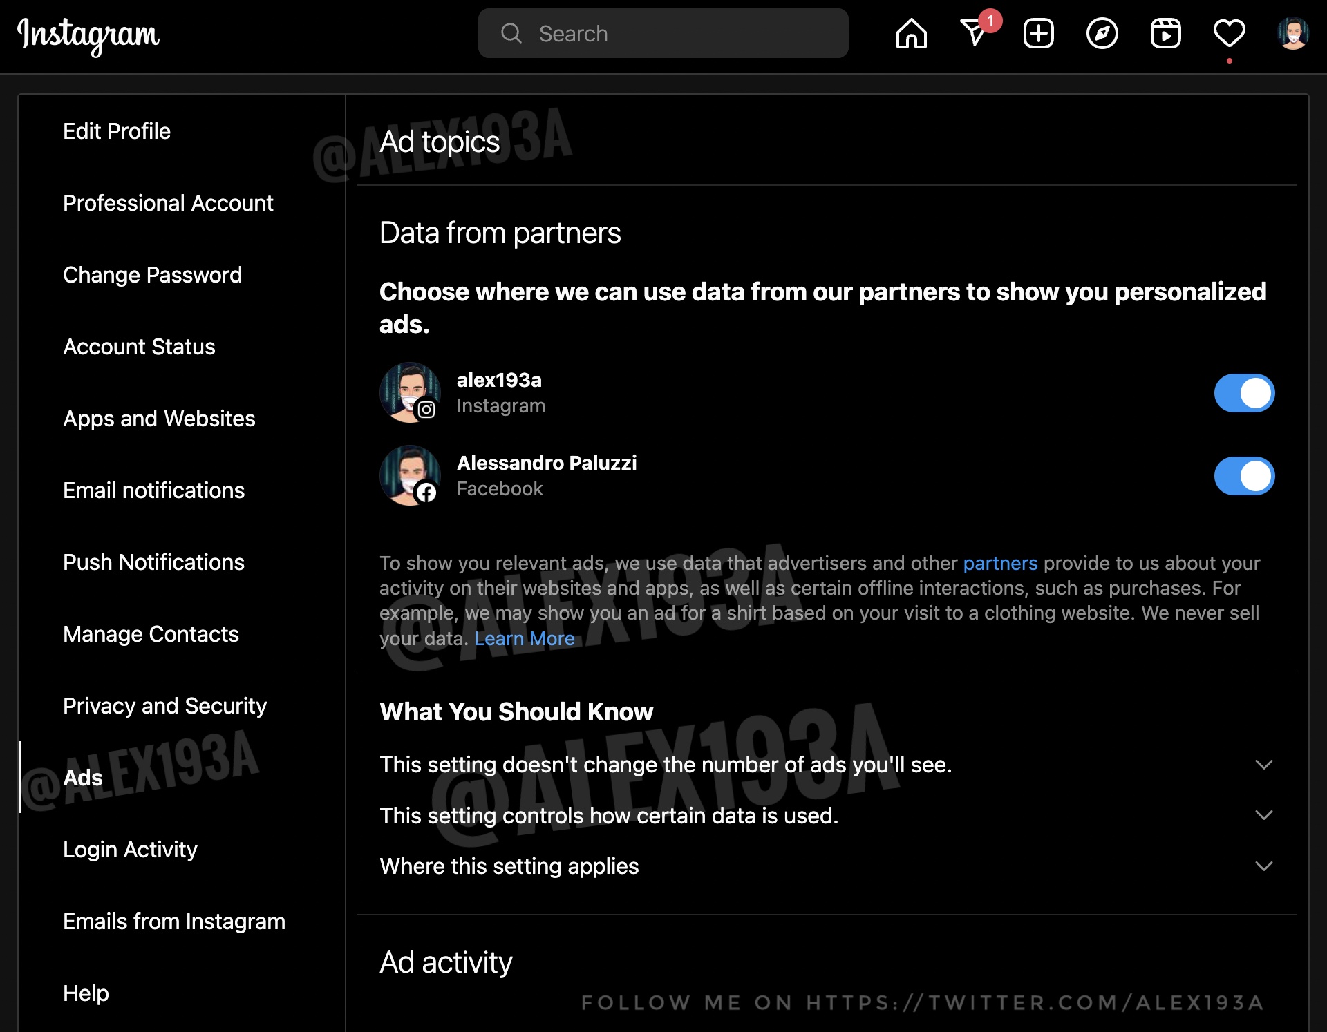Viewport: 1327px width, 1032px height.
Task: Click the Search input field
Action: (663, 33)
